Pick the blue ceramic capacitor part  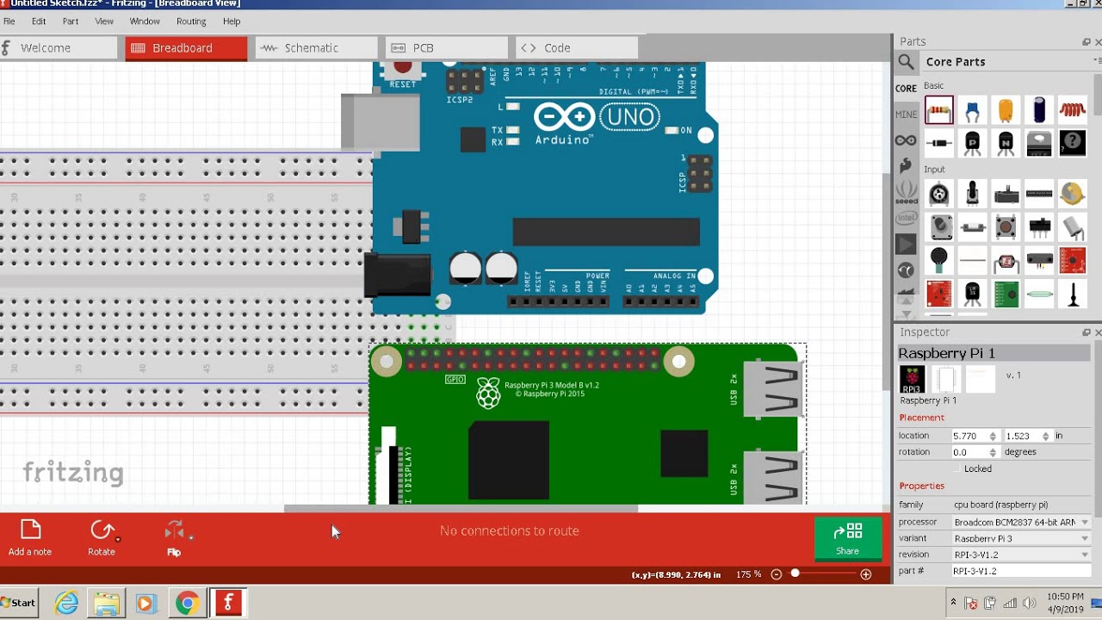(x=972, y=110)
